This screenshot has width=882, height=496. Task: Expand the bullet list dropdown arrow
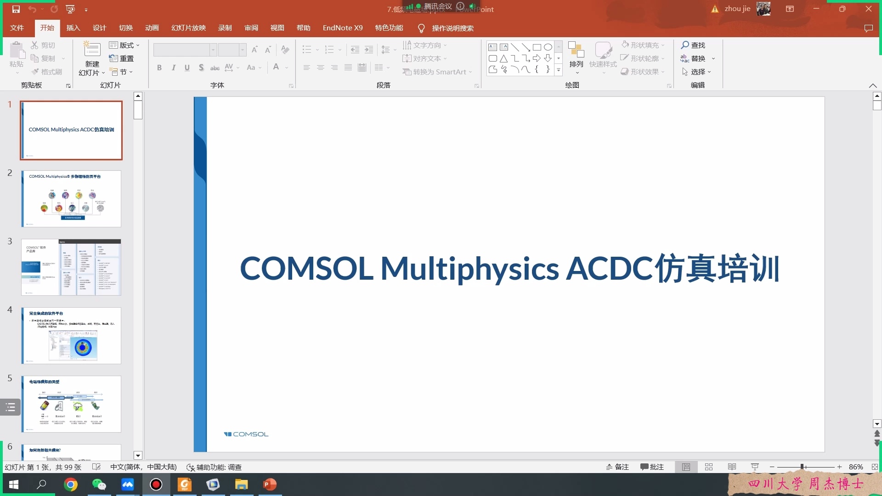click(317, 50)
